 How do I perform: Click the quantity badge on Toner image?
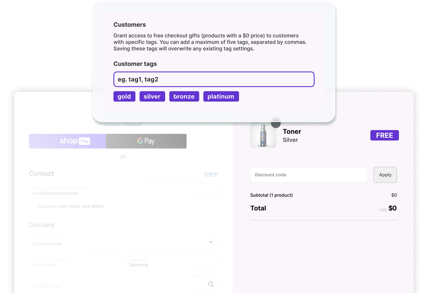[x=275, y=124]
